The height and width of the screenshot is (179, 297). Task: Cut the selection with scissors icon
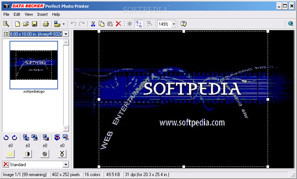coord(93,24)
